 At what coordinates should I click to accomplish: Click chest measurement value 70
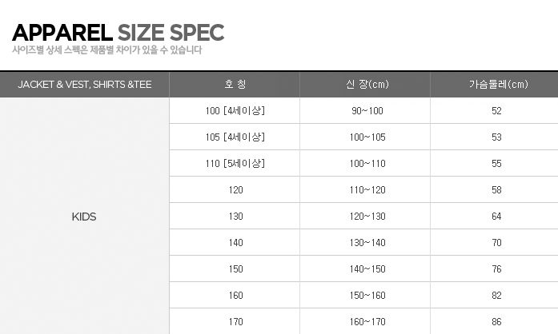click(x=496, y=243)
